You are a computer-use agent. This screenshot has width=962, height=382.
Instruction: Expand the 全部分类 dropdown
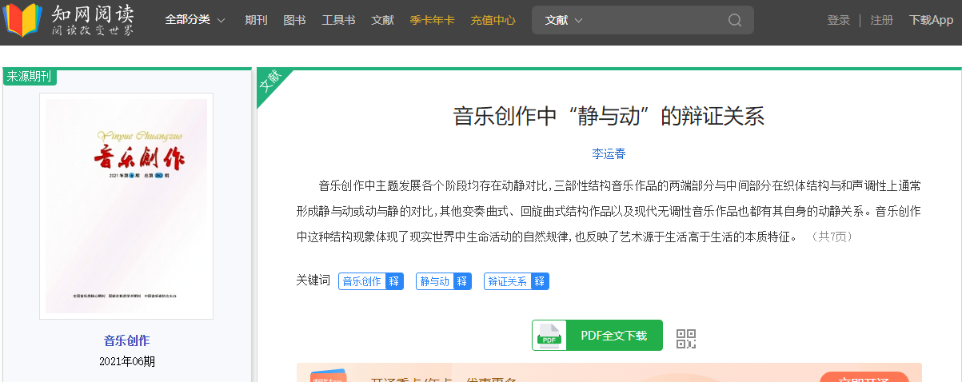(x=195, y=20)
